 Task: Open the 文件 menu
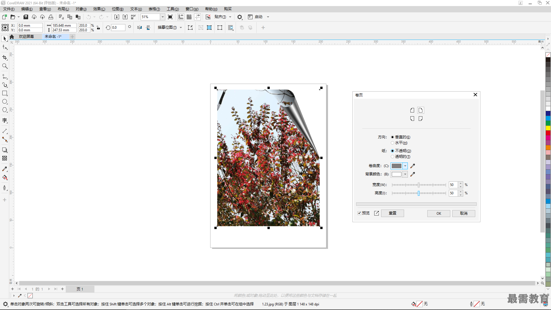point(9,9)
